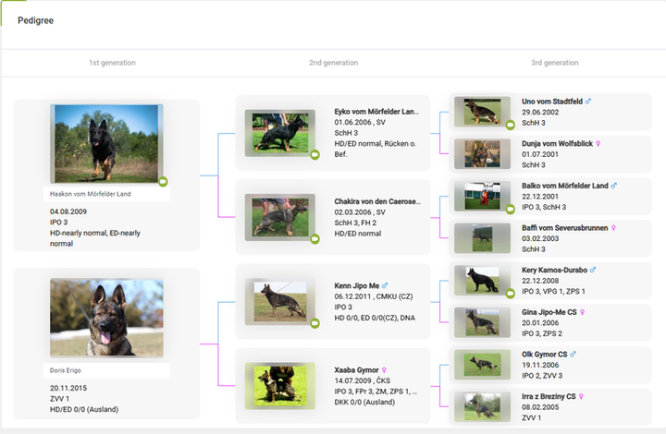
Task: Open Chakira von den Caerose thumbnail
Action: (x=280, y=217)
